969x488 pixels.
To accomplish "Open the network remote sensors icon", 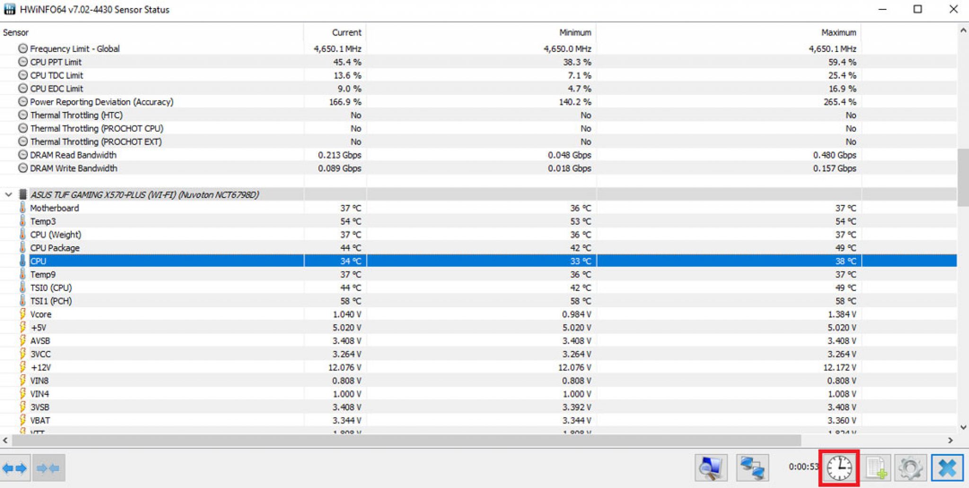I will 752,468.
